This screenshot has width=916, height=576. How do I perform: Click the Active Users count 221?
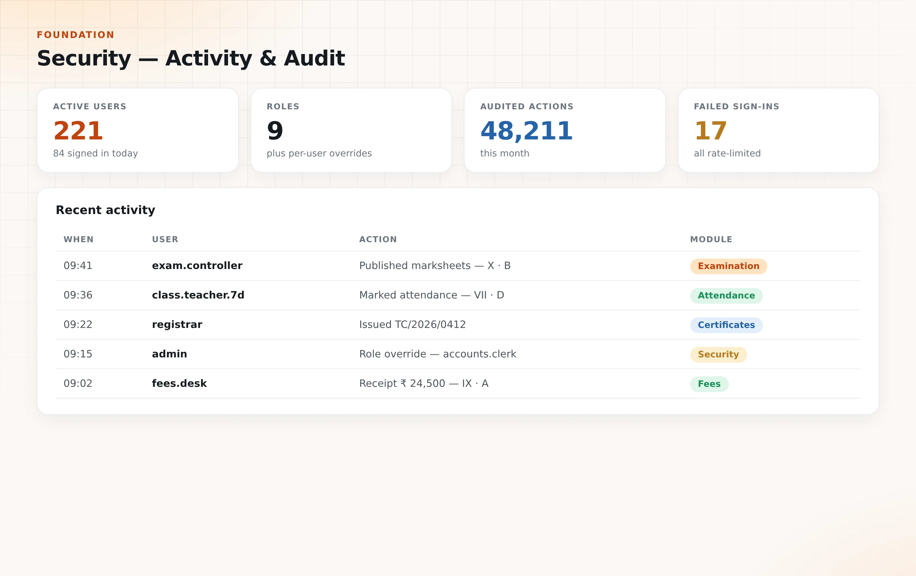[78, 131]
